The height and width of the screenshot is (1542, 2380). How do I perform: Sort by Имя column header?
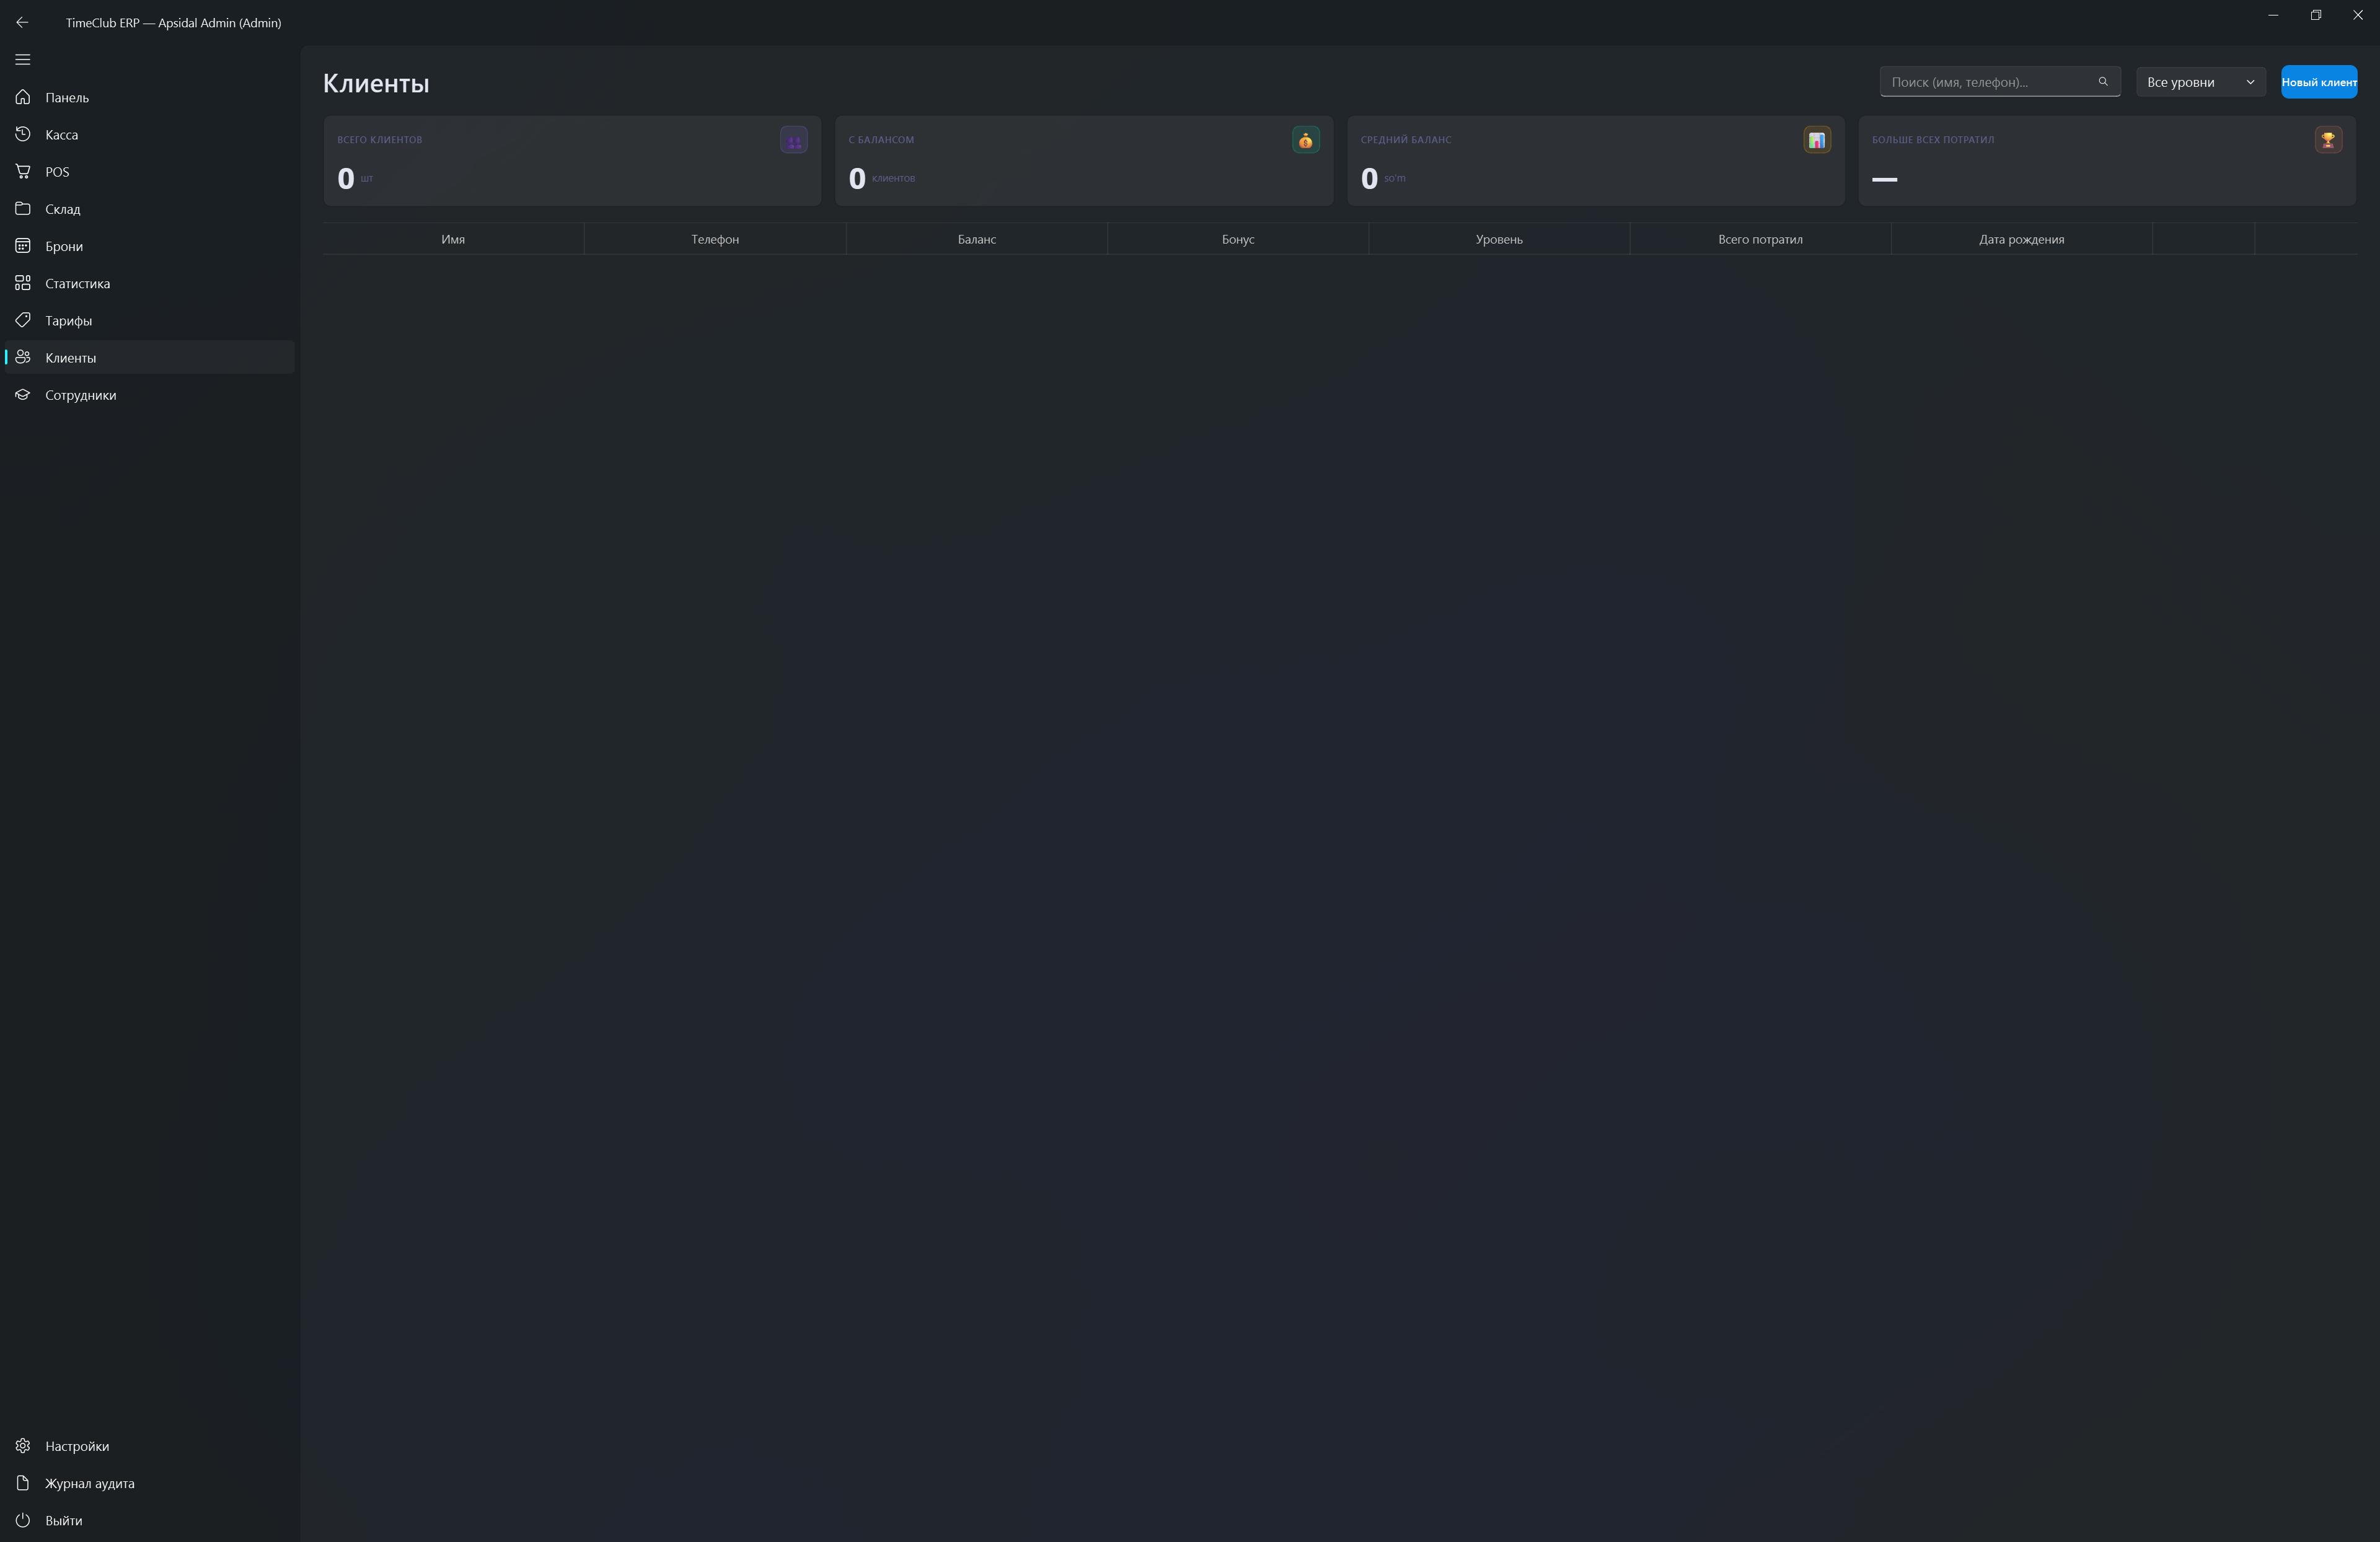(453, 239)
